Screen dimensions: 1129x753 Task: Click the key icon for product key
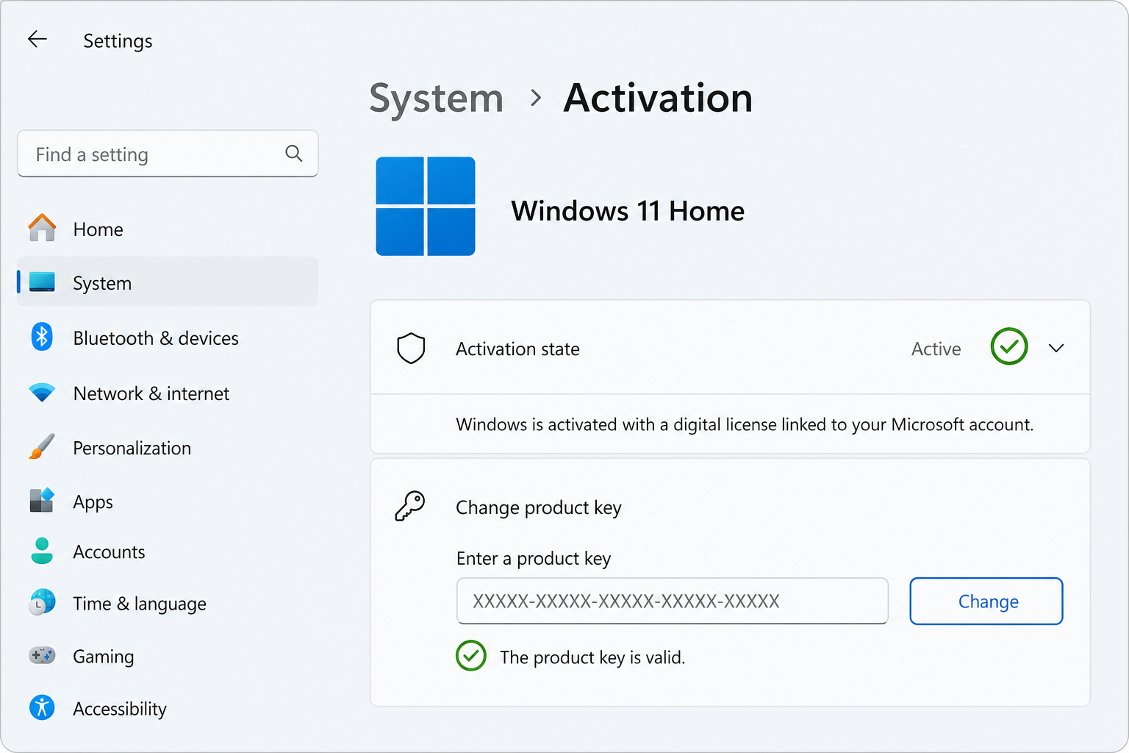pyautogui.click(x=410, y=506)
